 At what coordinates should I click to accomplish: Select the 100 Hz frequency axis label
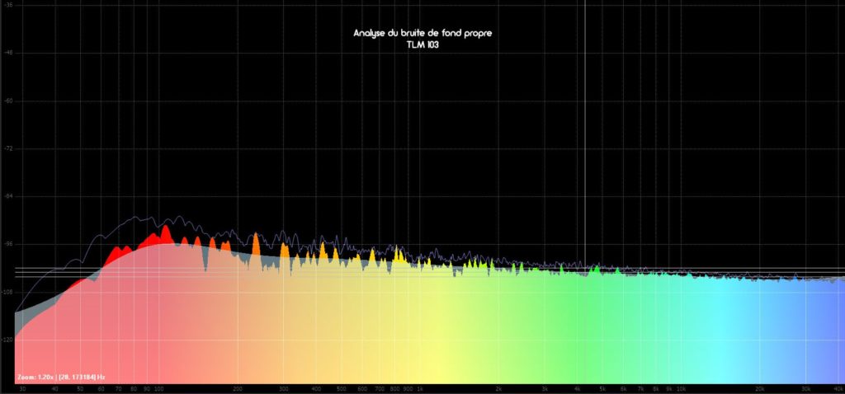pos(158,388)
